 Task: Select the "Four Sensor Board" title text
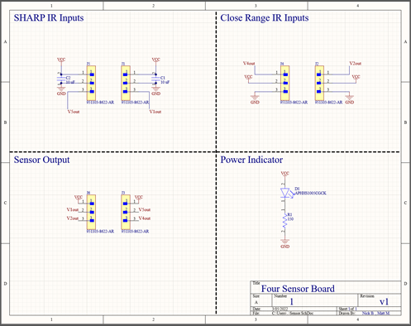pyautogui.click(x=298, y=289)
